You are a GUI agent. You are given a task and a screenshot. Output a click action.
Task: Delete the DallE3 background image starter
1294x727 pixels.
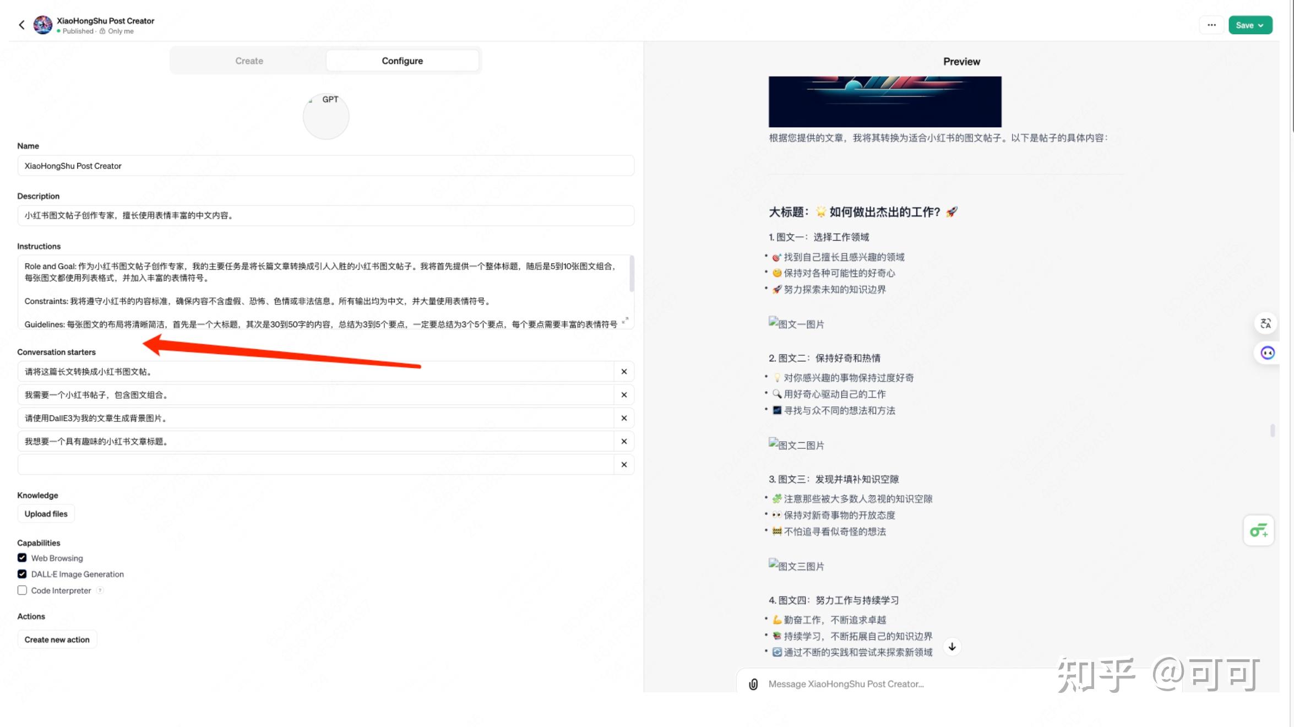pyautogui.click(x=624, y=418)
